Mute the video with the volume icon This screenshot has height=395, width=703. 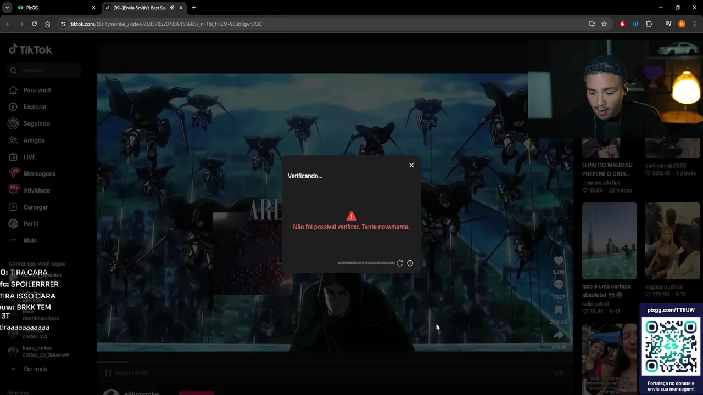tap(559, 373)
